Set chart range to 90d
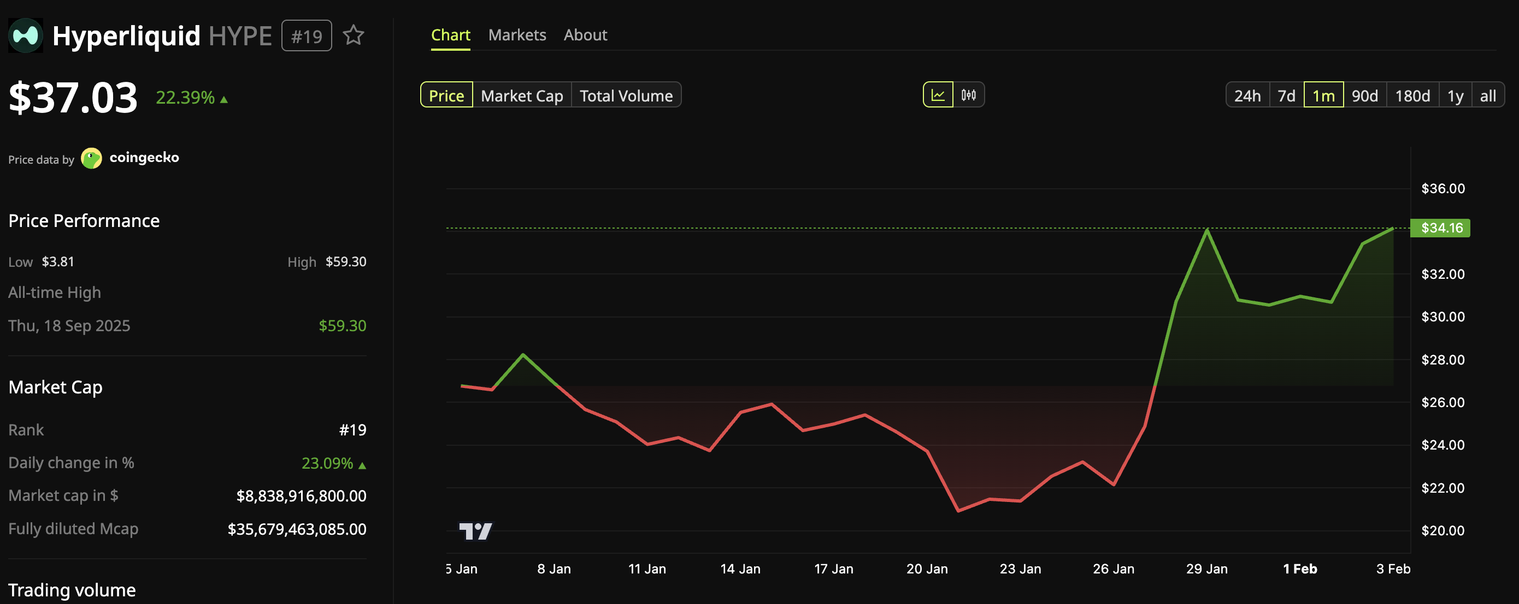1519x604 pixels. [x=1364, y=95]
